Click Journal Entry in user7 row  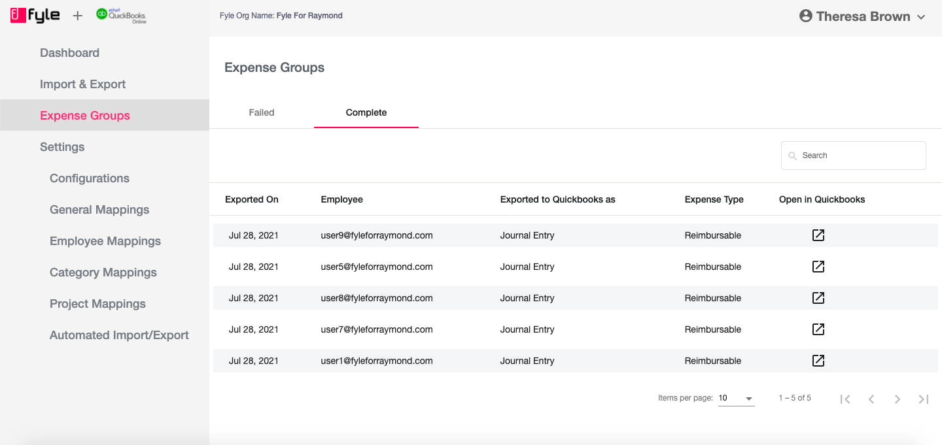527,329
